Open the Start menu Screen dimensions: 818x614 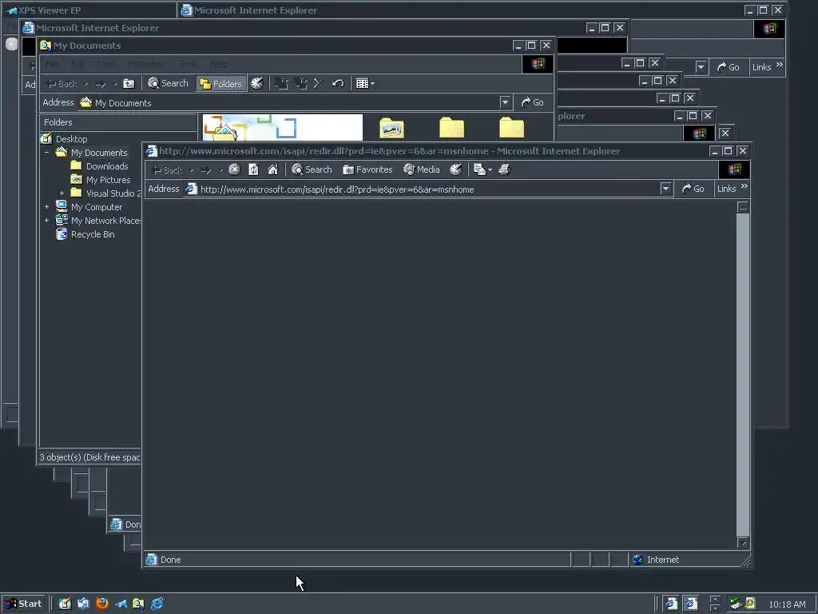click(23, 604)
